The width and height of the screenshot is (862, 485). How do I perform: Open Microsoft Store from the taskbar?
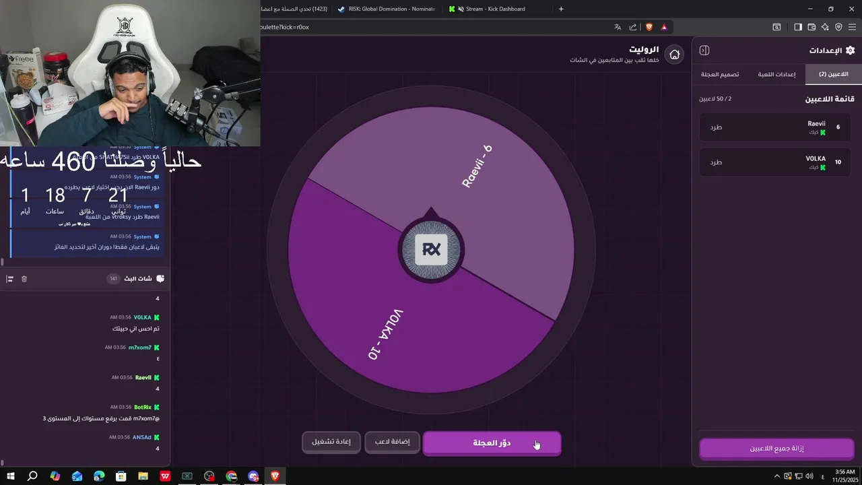(121, 476)
